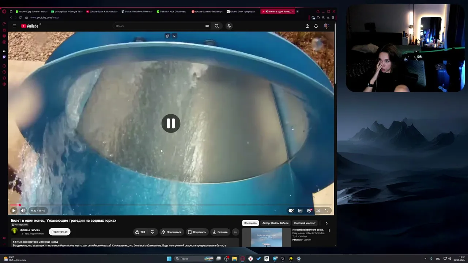This screenshot has width=468, height=263.
Task: Toggle autoplay switch on the player
Action: click(291, 210)
